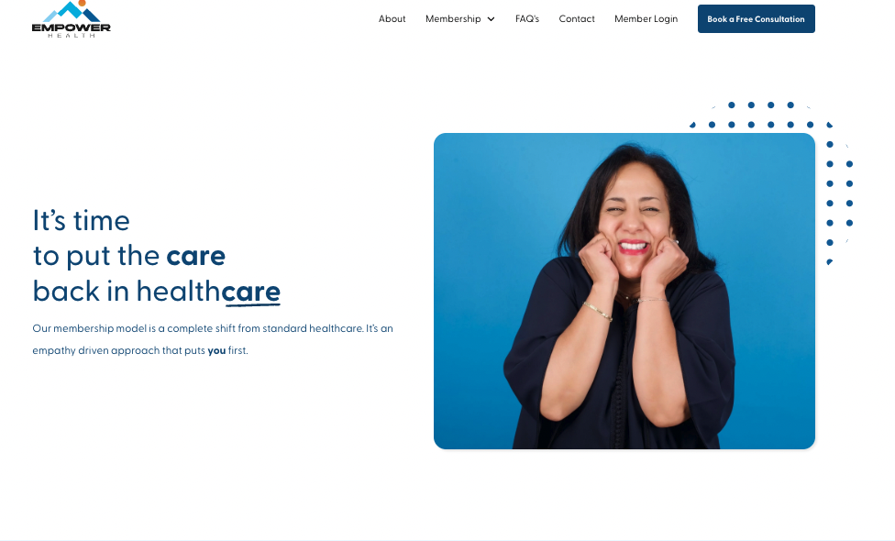
Task: Click the Empower Health mountain logo
Action: 72,19
